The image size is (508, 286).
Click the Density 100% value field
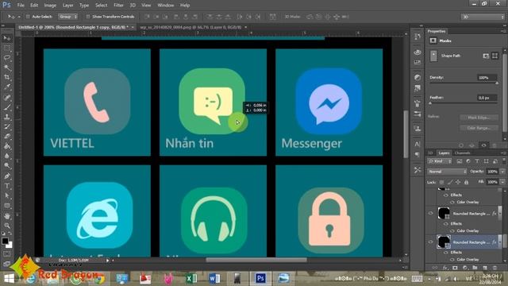click(487, 78)
